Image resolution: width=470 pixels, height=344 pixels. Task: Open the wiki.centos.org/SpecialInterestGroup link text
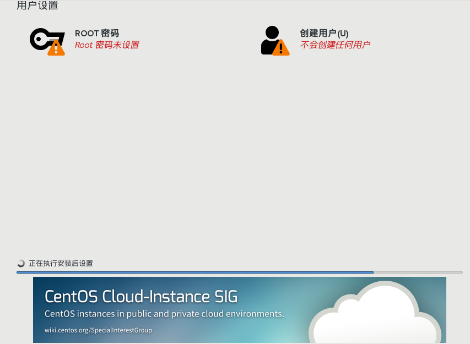(x=98, y=330)
